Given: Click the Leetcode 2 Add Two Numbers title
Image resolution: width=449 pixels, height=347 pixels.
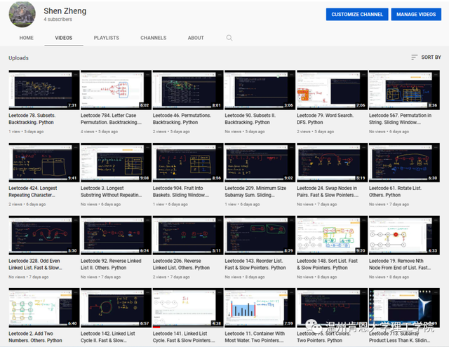Looking at the screenshot, I should tap(36, 336).
